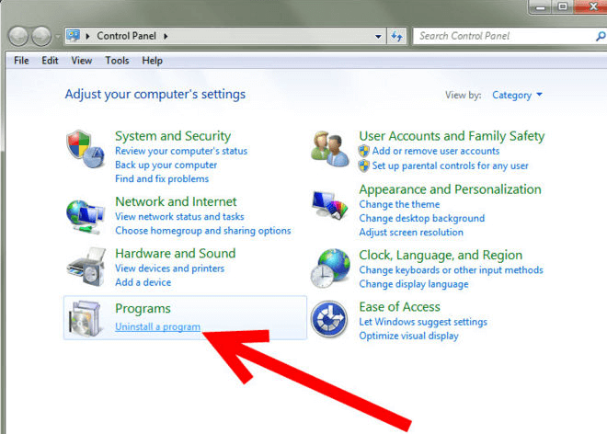Open the View by Category dropdown
This screenshot has width=607, height=434.
click(517, 96)
